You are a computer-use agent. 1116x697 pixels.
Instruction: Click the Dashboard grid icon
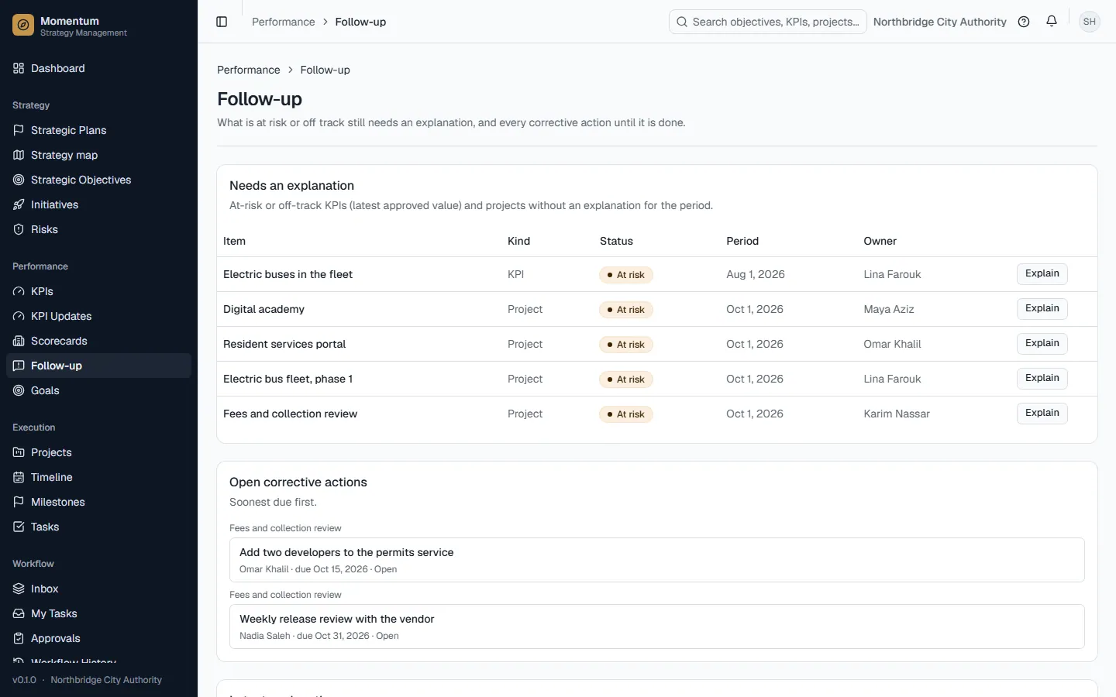[x=19, y=68]
